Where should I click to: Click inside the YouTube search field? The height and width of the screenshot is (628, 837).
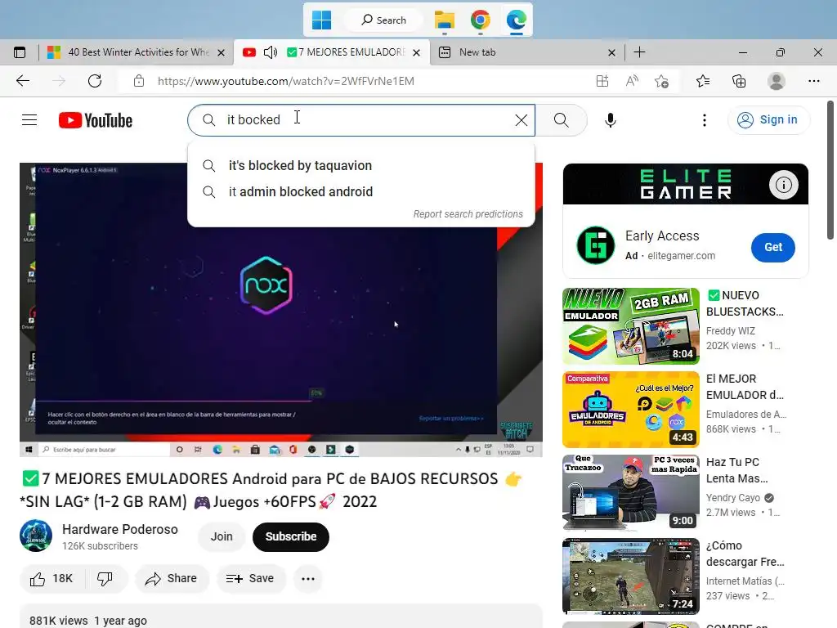pyautogui.click(x=360, y=119)
